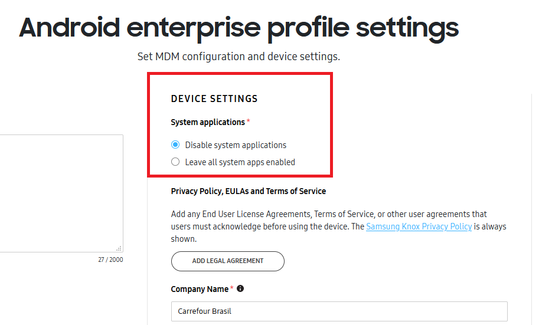Click the 'Leave all system apps enabled' label text
Viewport: 552px width, 325px height.
tap(240, 162)
